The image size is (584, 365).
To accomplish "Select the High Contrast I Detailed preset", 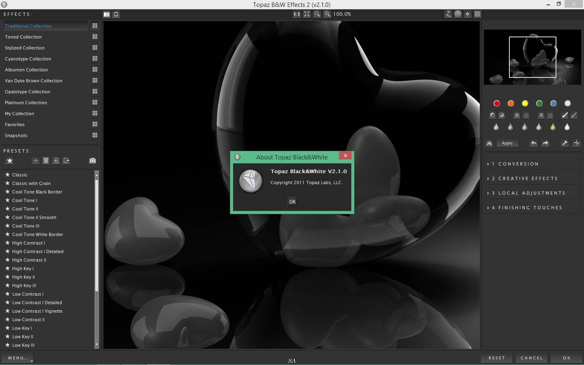I will click(38, 251).
